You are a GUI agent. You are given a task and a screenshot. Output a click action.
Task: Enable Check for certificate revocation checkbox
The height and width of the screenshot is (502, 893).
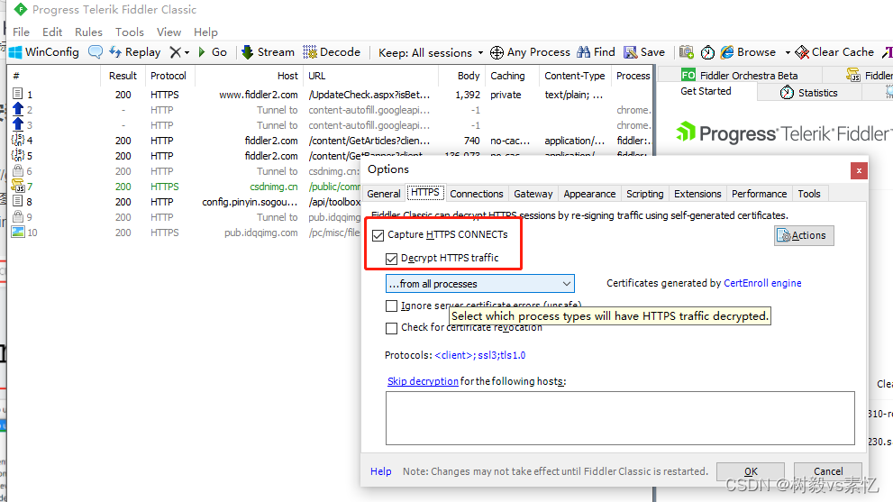tap(391, 328)
